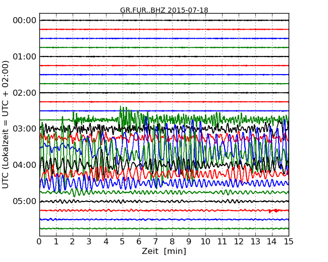Viewport: 328px width, 262px height.
Task: Click the 03:00 time label
Action: (25, 128)
